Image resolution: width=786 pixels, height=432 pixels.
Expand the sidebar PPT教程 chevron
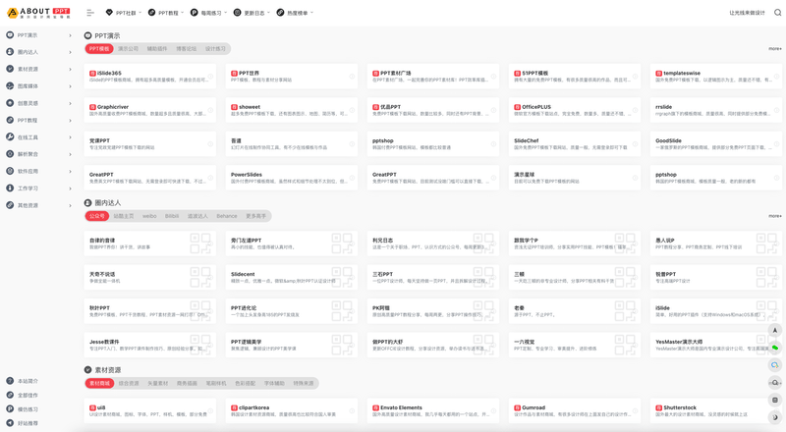click(x=70, y=121)
